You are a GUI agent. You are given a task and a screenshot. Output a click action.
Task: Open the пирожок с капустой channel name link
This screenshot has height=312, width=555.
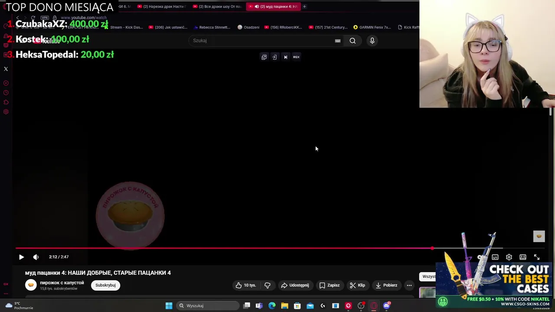(62, 283)
